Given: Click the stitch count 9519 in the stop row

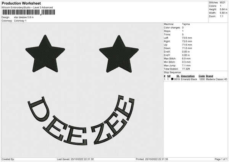Looking at the screenshot, I should 177,79.
